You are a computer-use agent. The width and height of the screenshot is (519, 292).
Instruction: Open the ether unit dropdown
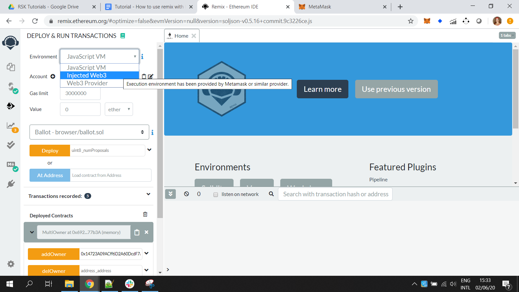[119, 109]
